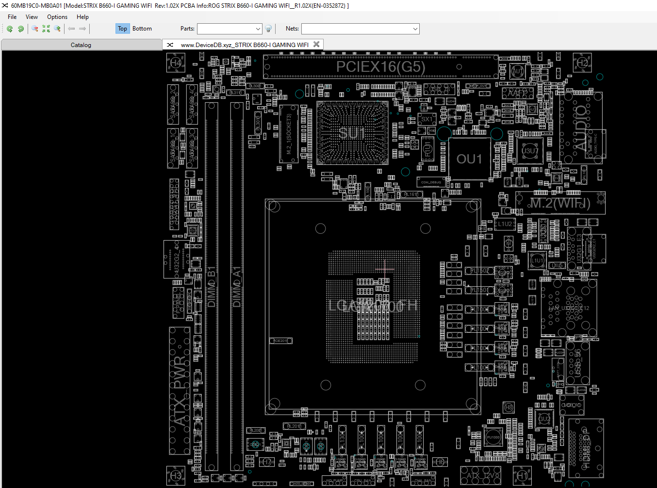Screen dimensions: 657x488
Task: Open the Options menu
Action: pos(57,16)
